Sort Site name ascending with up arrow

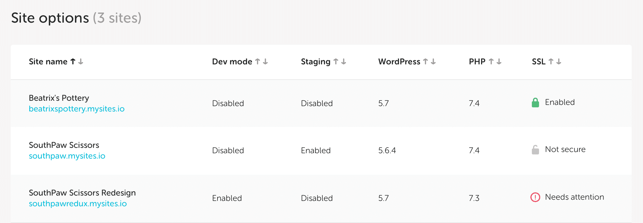pos(73,61)
